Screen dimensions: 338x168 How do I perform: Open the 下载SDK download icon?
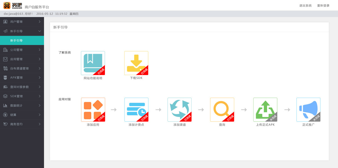tap(136, 63)
